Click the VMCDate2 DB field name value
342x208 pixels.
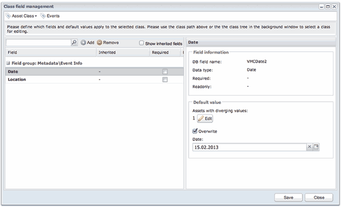pyautogui.click(x=256, y=62)
